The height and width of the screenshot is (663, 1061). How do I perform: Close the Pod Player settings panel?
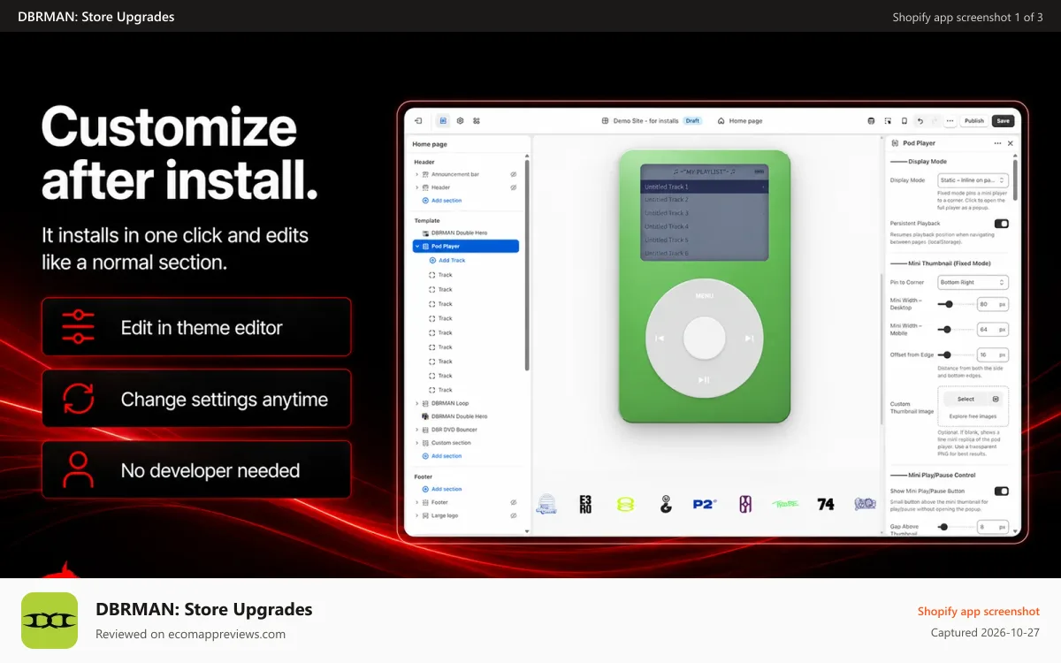tap(1011, 143)
